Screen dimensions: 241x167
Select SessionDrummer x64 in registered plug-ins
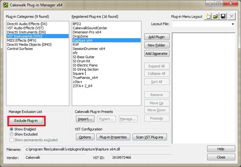(x=89, y=49)
